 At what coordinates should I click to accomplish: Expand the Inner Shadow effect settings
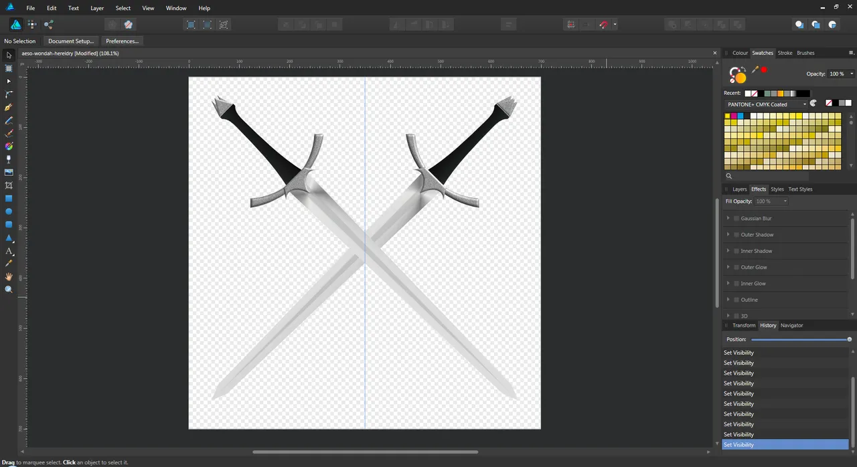728,251
